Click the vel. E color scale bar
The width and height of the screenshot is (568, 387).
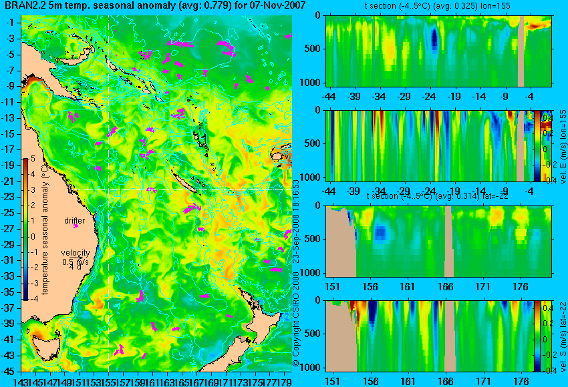coord(537,145)
